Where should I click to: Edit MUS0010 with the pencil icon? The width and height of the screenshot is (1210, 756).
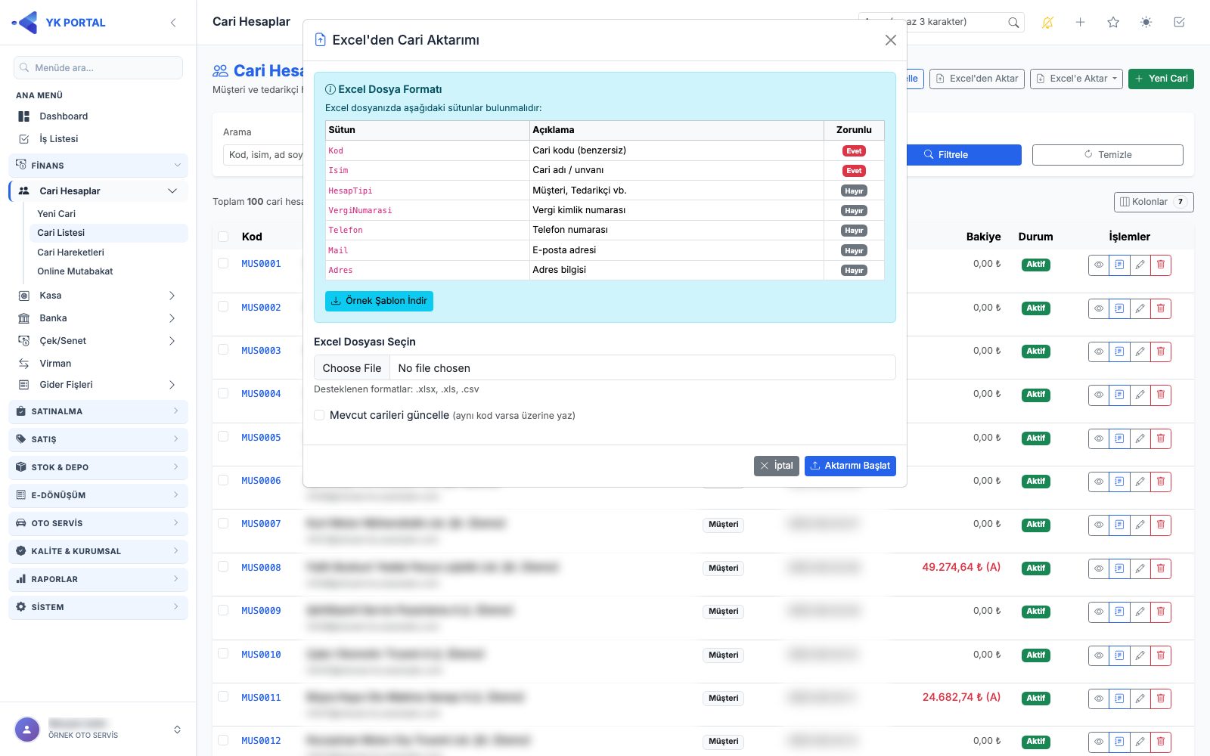[1140, 655]
